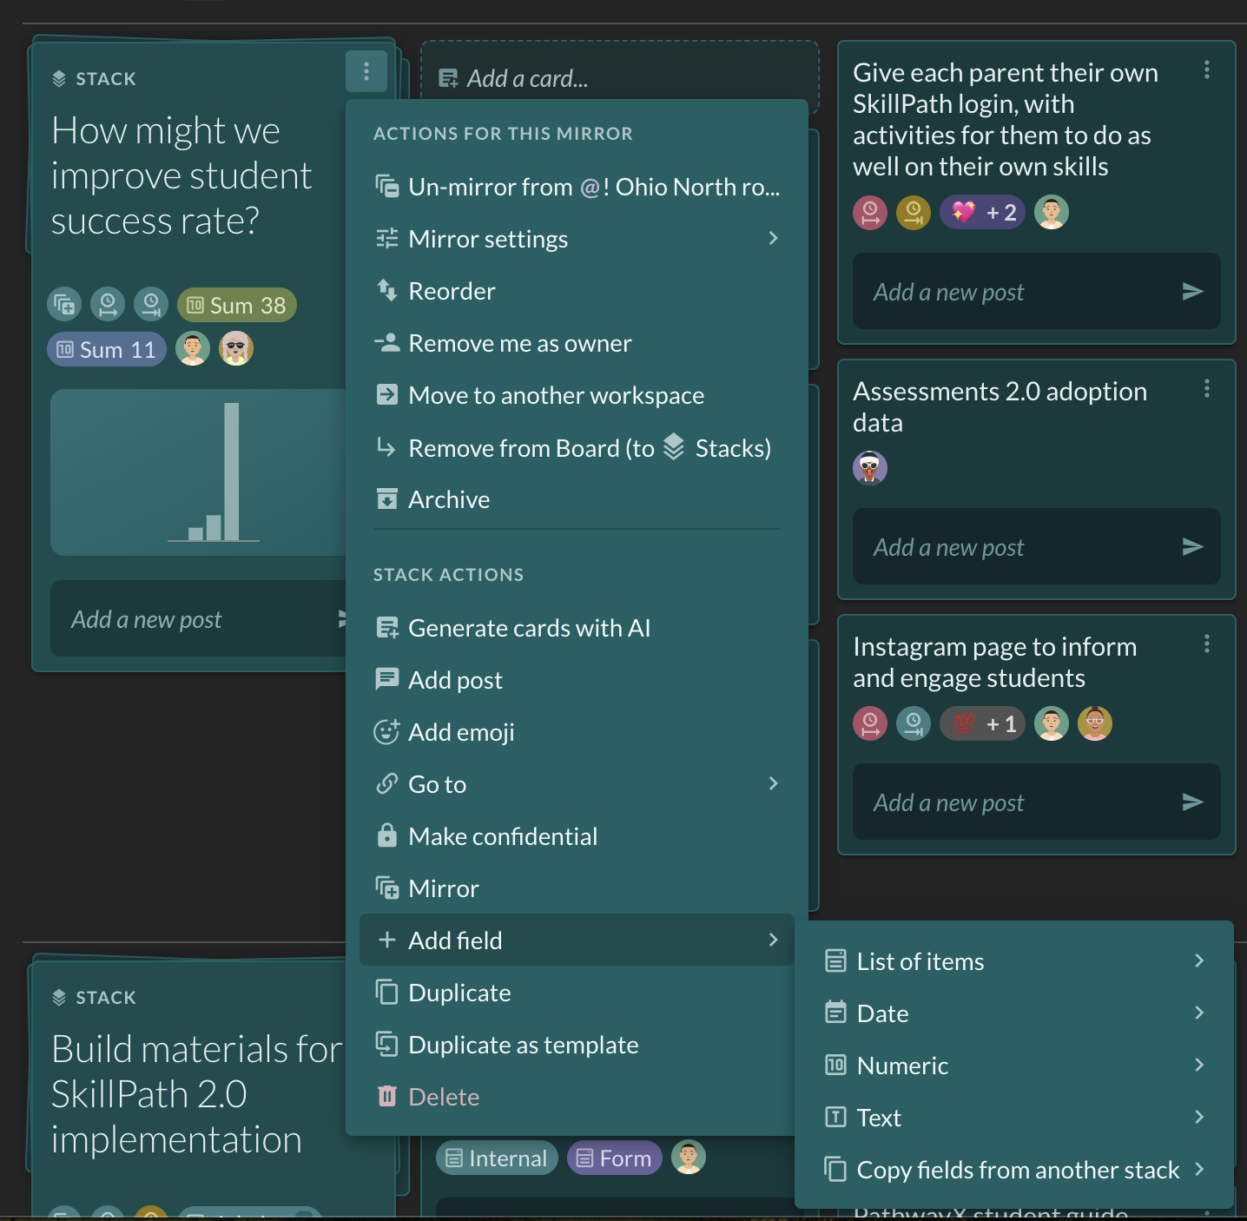Image resolution: width=1247 pixels, height=1221 pixels.
Task: Open options on the Instagram page card
Action: pos(1206,643)
